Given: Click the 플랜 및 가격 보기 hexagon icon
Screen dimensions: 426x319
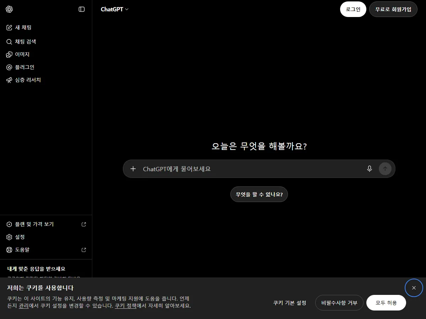Looking at the screenshot, I should coord(9,224).
